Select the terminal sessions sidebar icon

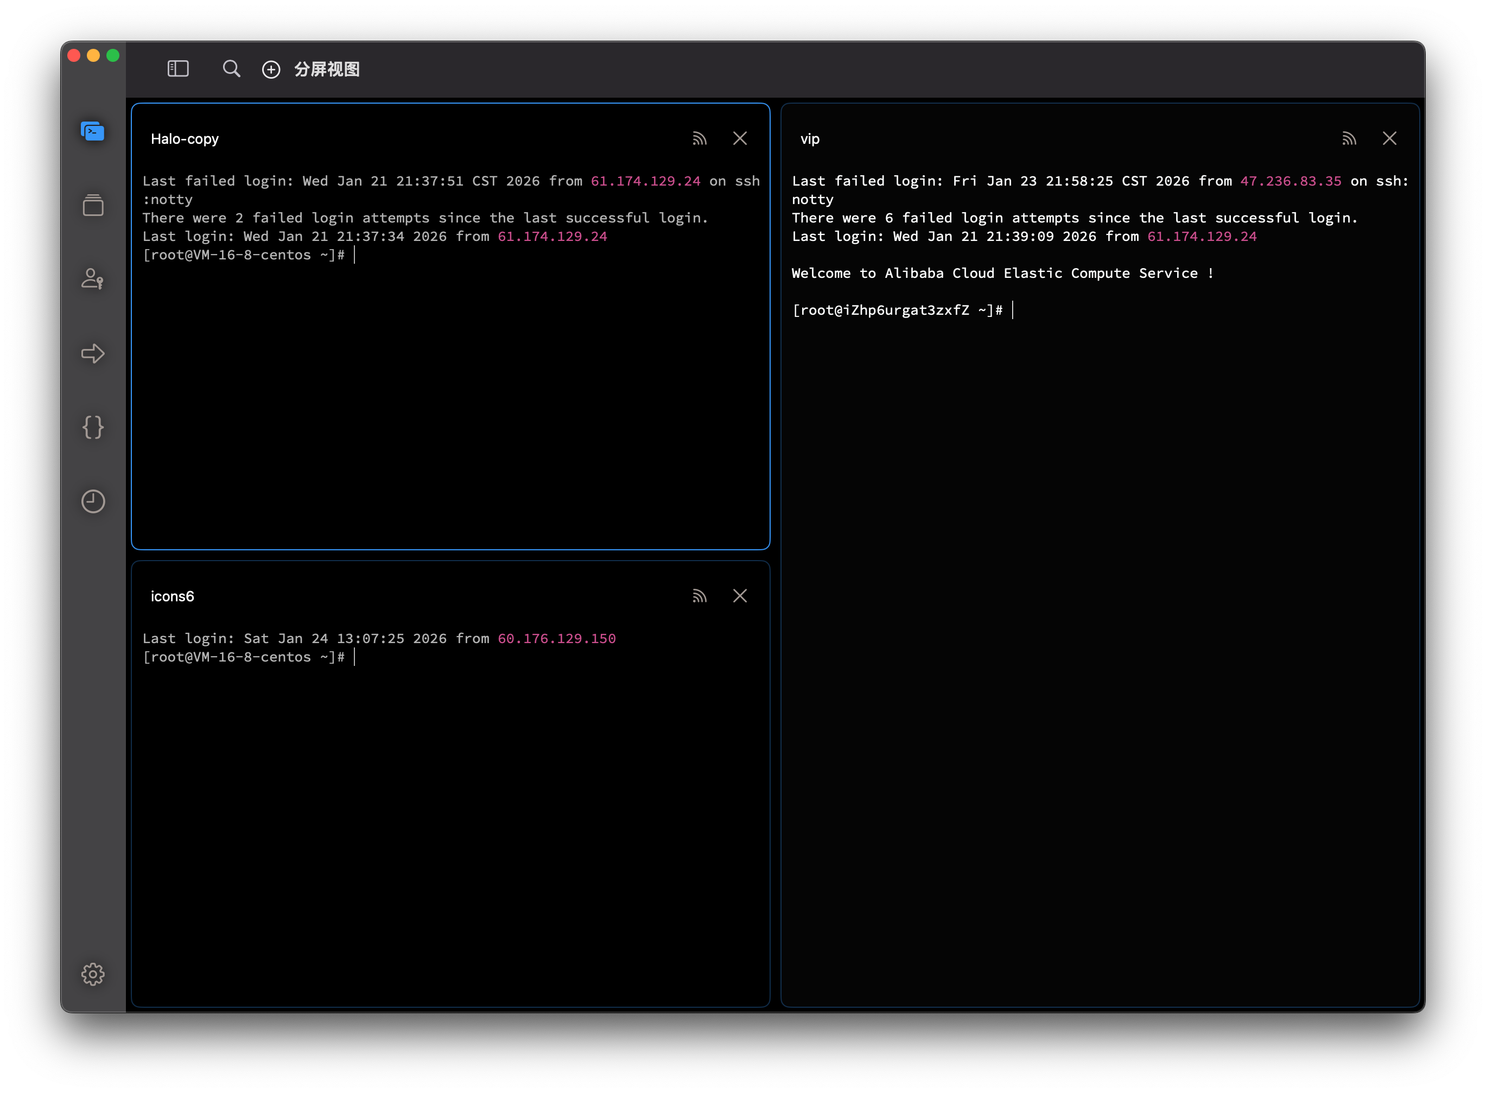click(93, 131)
